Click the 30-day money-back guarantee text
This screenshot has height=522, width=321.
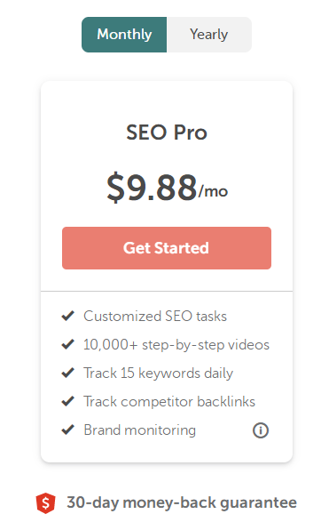(182, 502)
